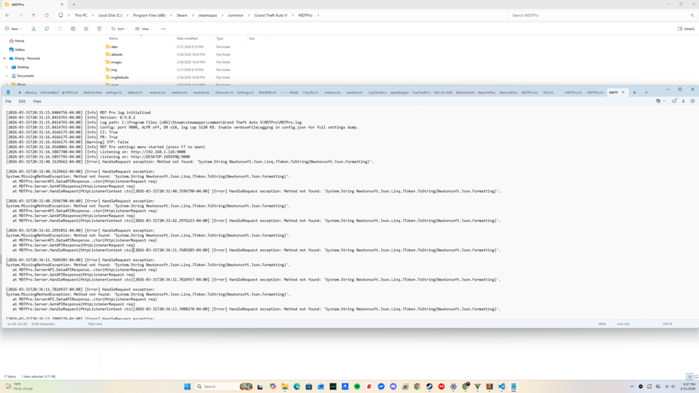Select the defaults folder in Explorer

117,54
